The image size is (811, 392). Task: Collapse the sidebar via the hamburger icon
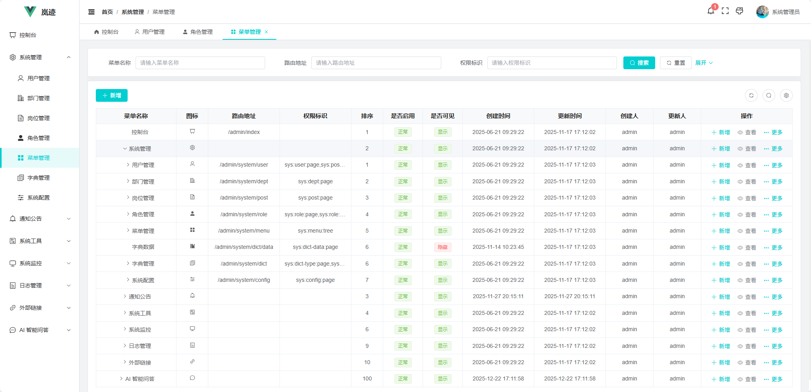pos(91,12)
